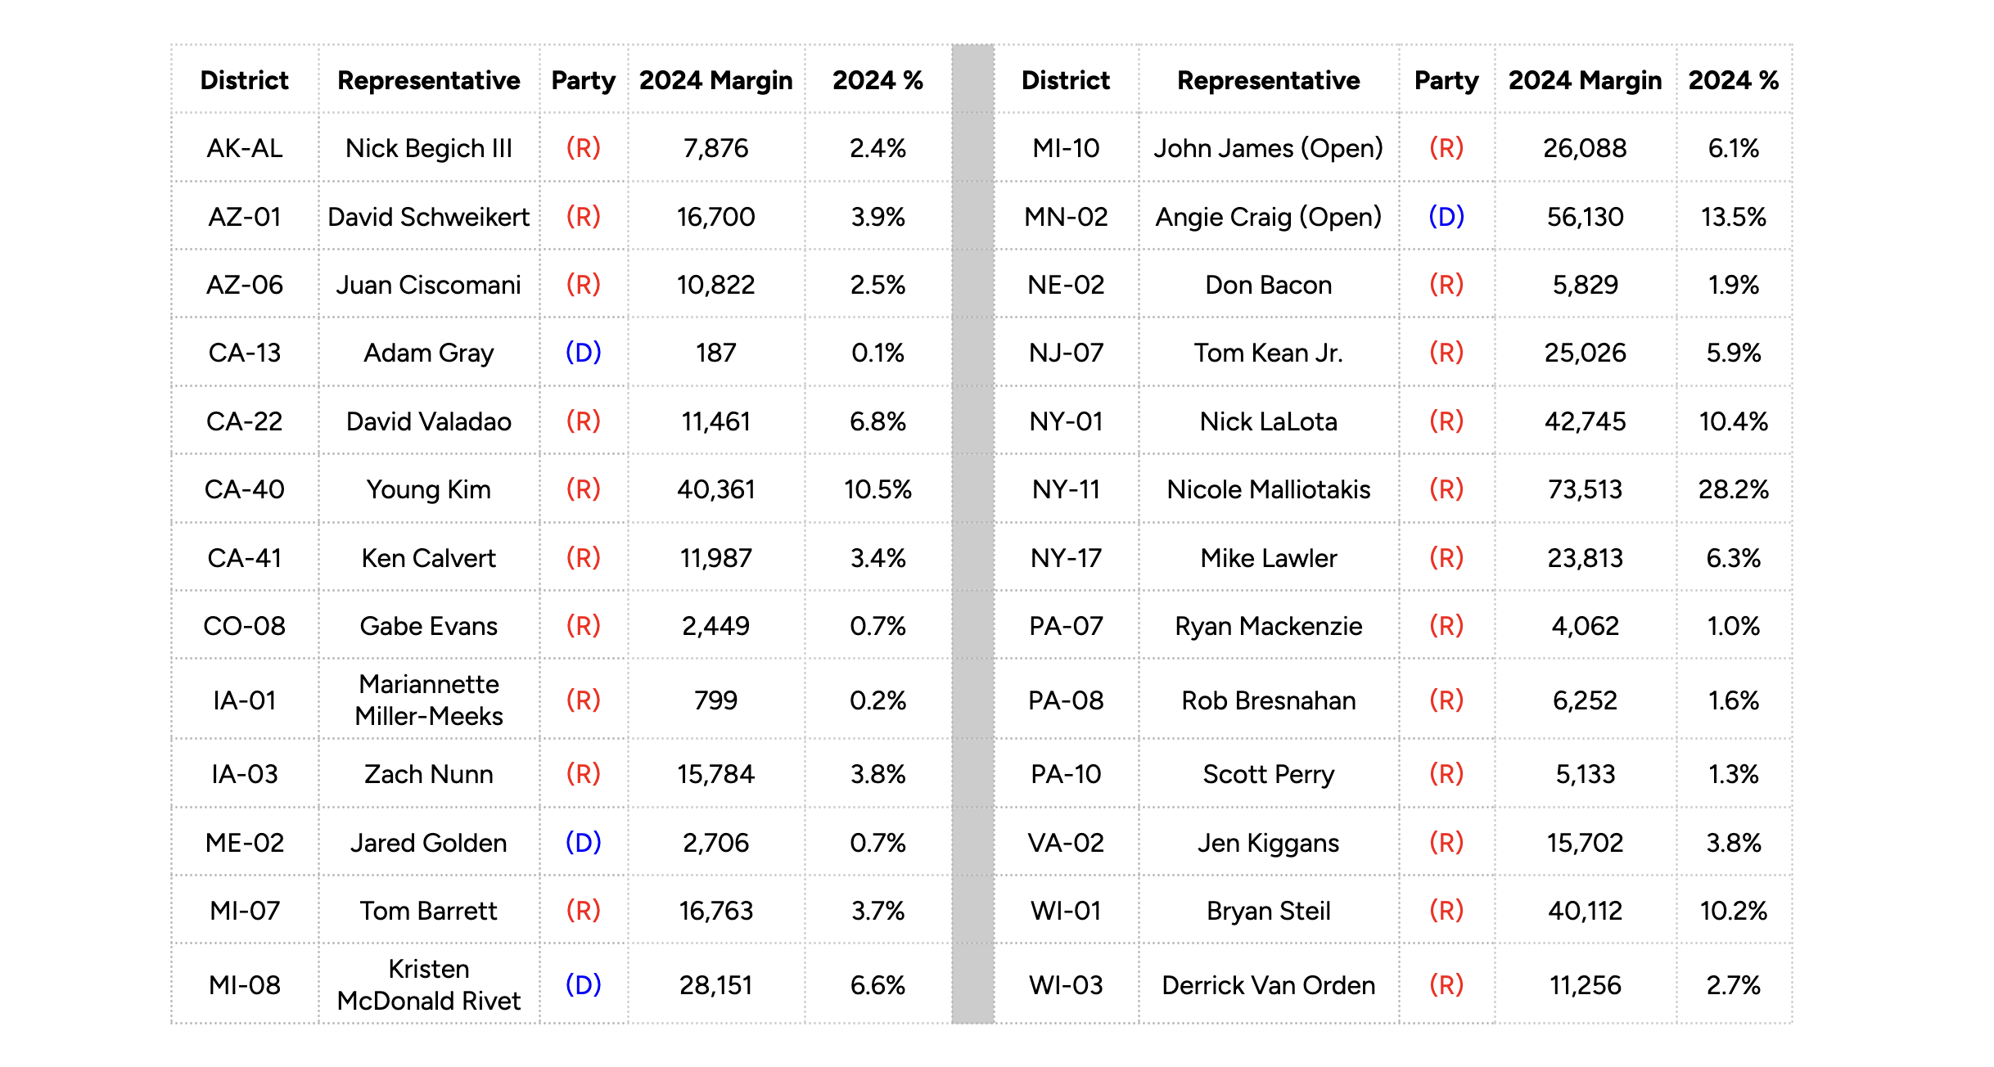1994x1067 pixels.
Task: Click Scott Perry's (R) party label
Action: point(1446,774)
